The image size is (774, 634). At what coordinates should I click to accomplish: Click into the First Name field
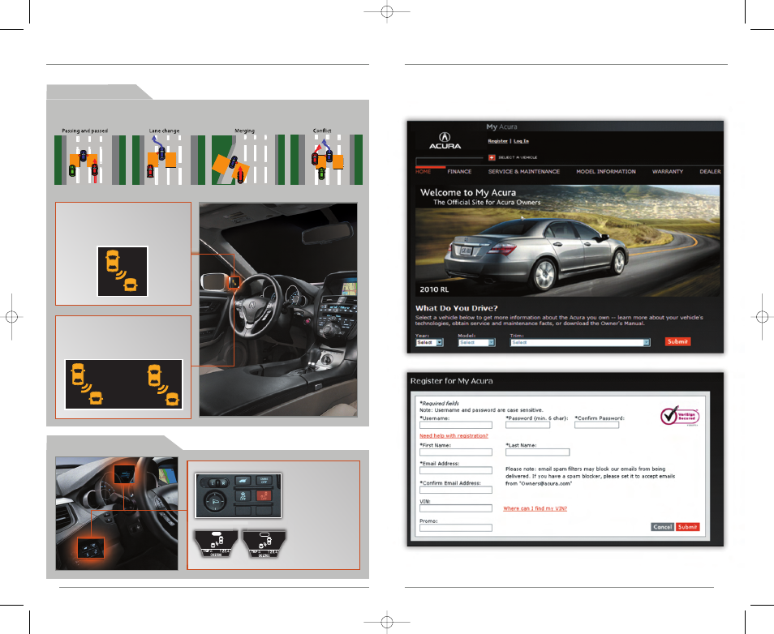click(456, 452)
